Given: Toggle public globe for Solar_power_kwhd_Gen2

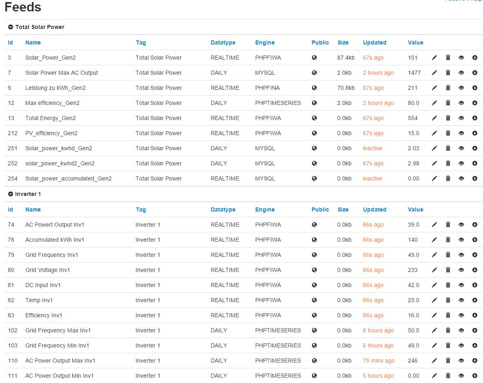Looking at the screenshot, I should coord(314,148).
